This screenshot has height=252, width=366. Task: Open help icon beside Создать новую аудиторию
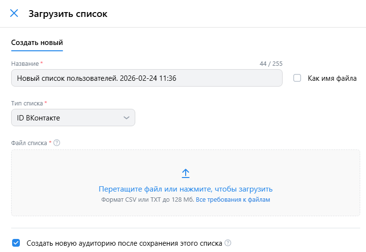(228, 243)
